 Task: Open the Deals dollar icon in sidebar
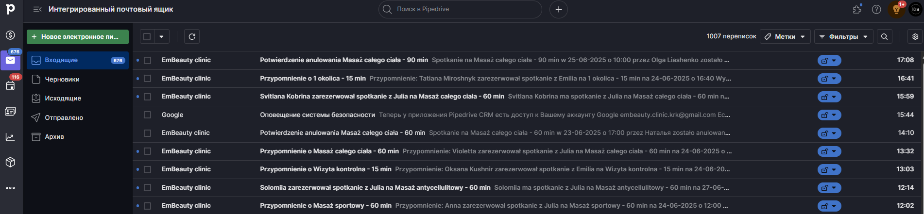click(x=10, y=35)
